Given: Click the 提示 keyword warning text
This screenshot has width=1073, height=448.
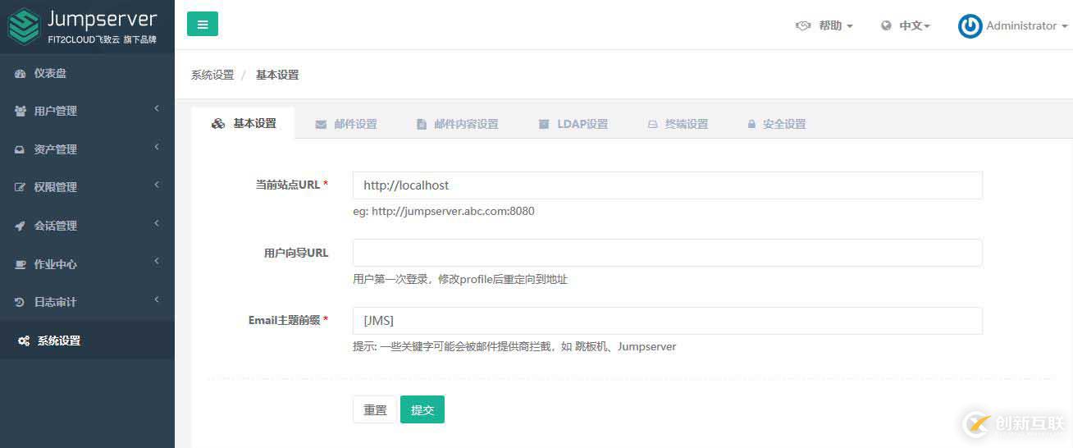Looking at the screenshot, I should click(x=514, y=347).
